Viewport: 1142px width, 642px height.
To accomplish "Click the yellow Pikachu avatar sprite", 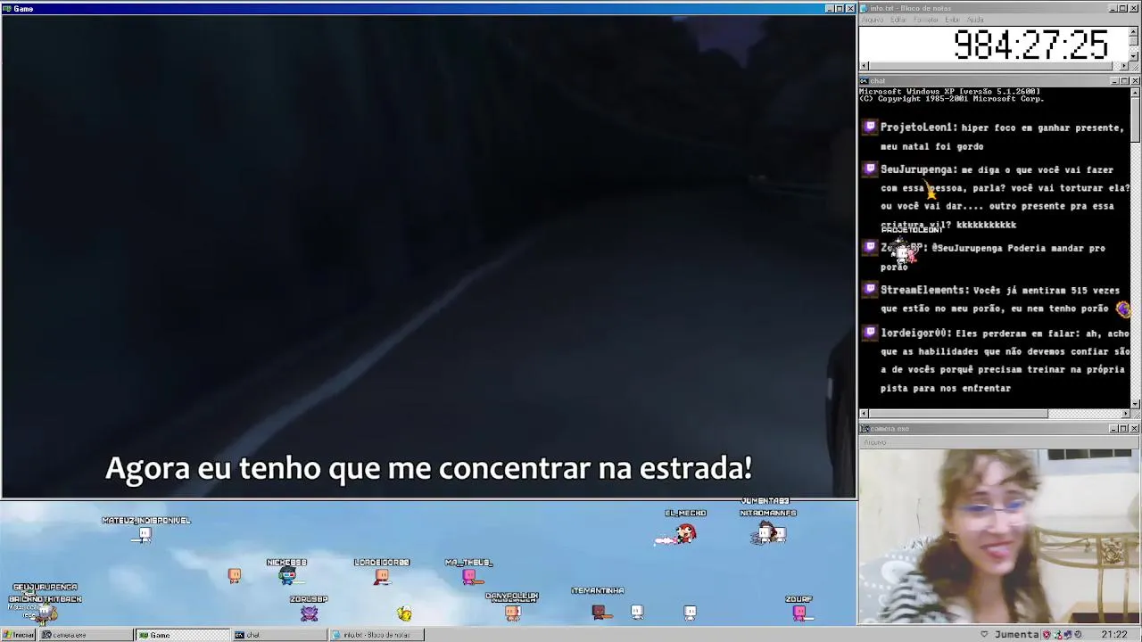I will pos(404,613).
